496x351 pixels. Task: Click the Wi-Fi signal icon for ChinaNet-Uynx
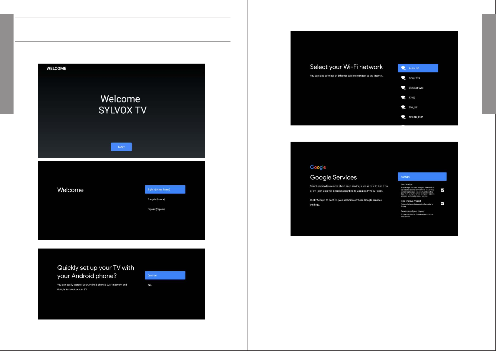pos(403,88)
